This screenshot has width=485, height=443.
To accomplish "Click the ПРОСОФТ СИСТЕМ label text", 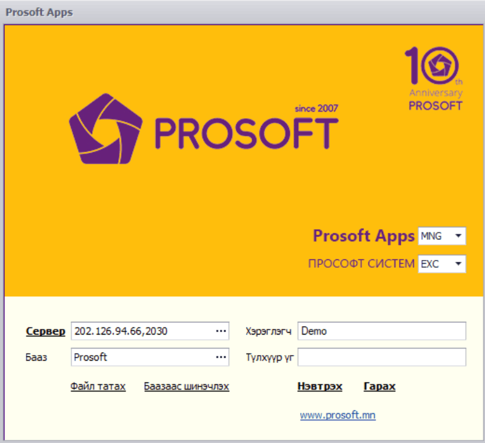I will coord(361,264).
